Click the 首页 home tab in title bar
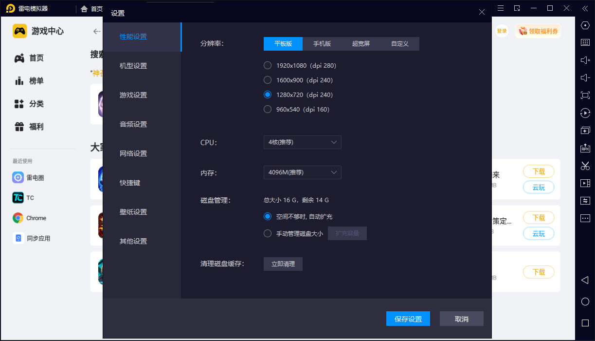The image size is (595, 341). 91,9
